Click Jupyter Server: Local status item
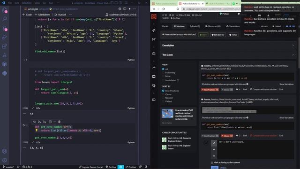 91,167
